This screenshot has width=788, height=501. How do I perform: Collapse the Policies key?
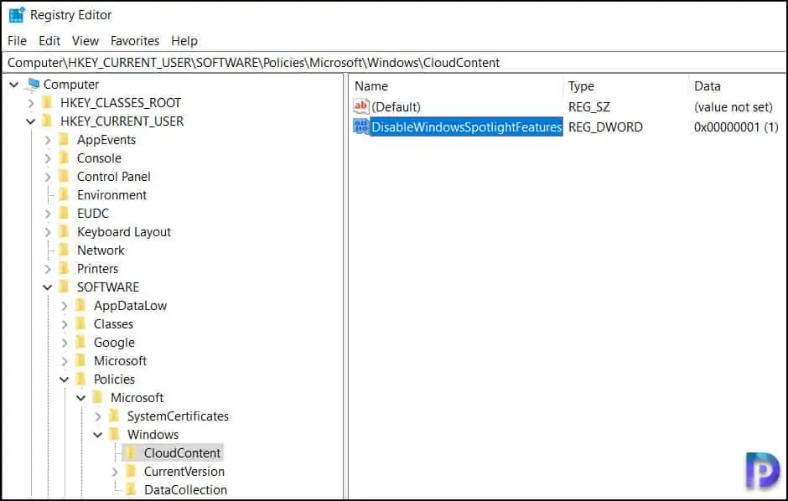point(65,380)
